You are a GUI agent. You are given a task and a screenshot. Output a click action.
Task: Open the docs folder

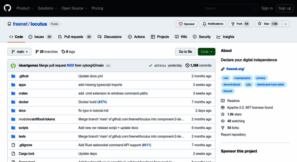22,111
